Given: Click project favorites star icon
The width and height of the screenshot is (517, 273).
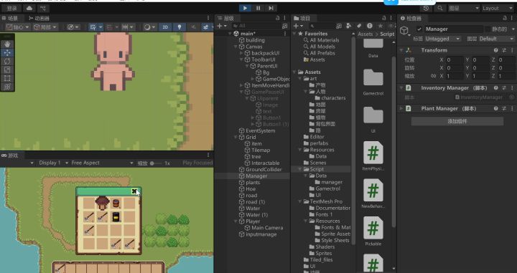Looking at the screenshot, I should [380, 26].
